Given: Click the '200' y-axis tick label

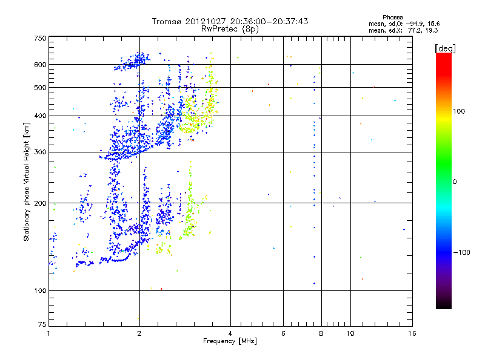Looking at the screenshot, I should click(x=40, y=203).
